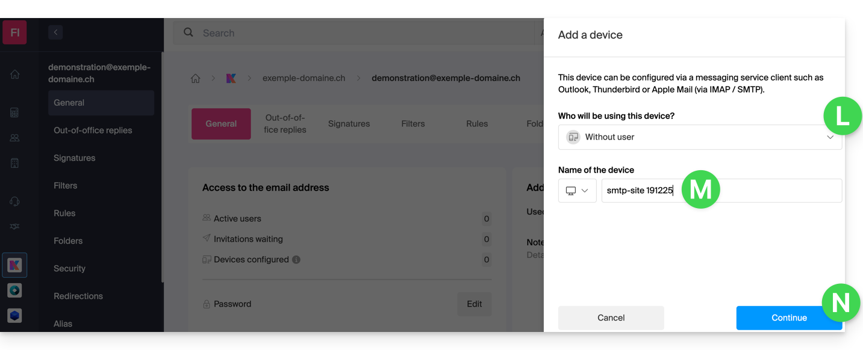Click the Edit password button

pos(474,304)
